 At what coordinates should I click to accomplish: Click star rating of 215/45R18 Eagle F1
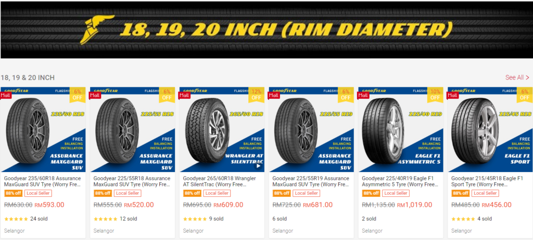coord(463,219)
